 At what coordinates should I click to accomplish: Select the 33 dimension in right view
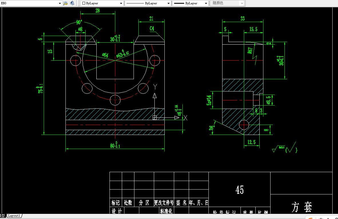tap(243, 19)
